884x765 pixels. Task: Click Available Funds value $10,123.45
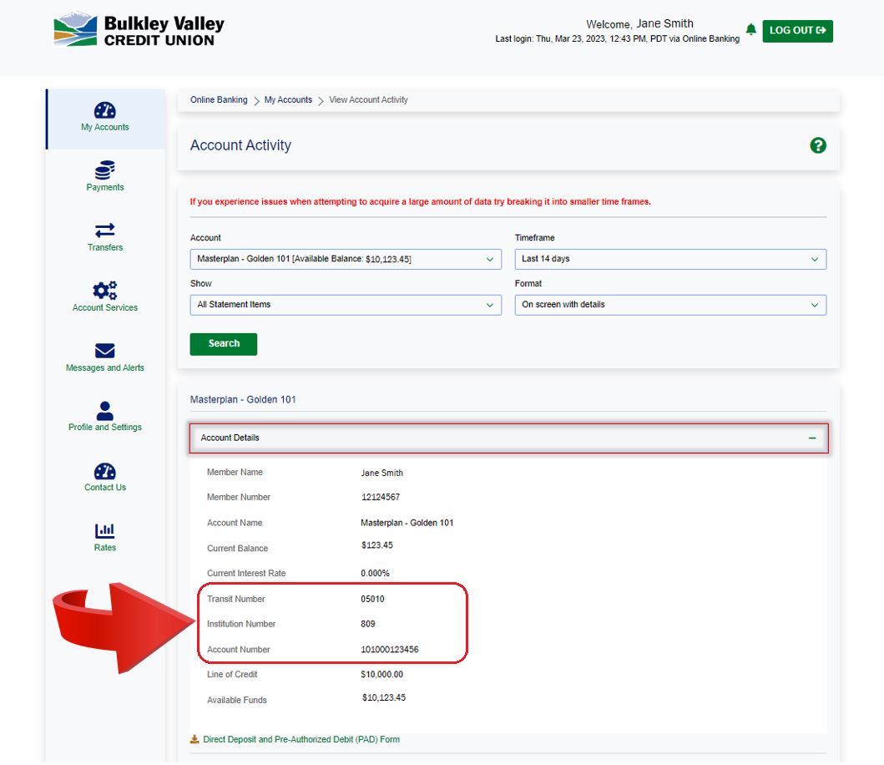384,698
